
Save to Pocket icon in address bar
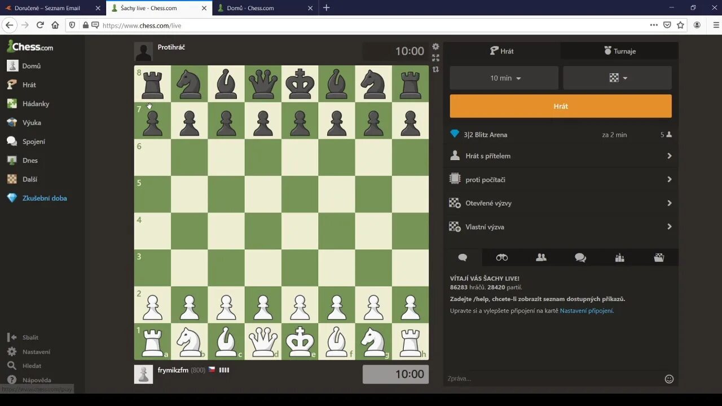click(667, 25)
